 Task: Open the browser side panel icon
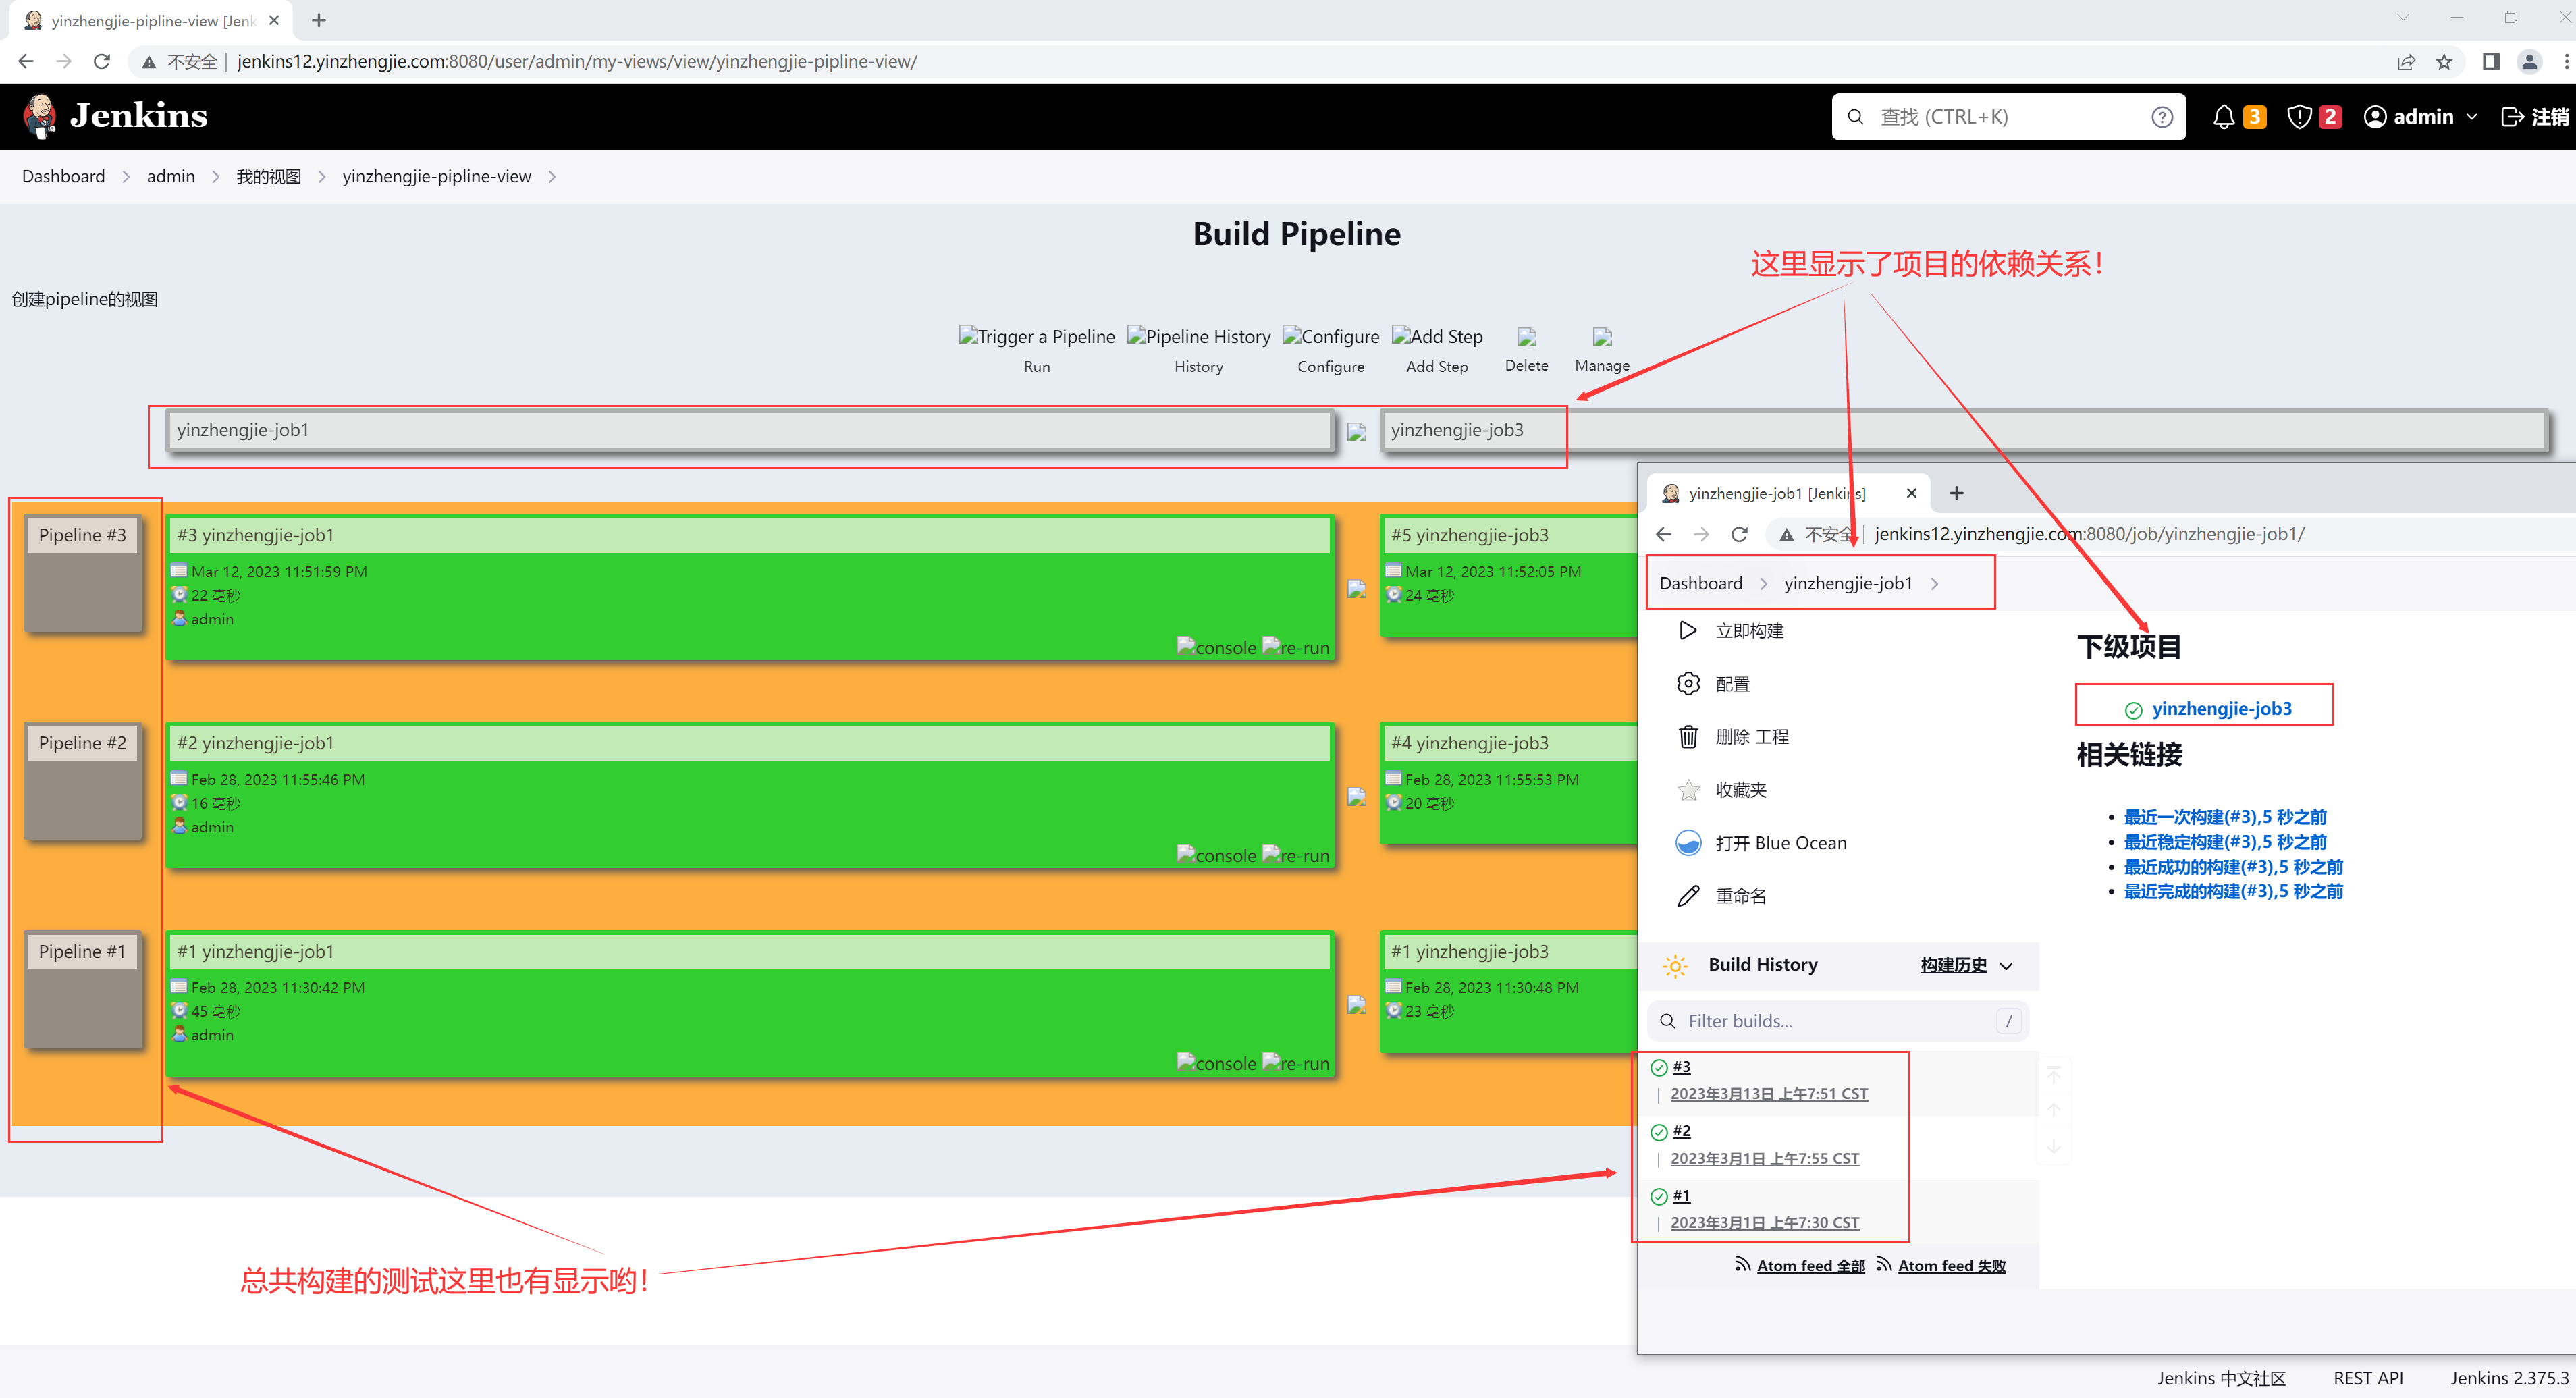[2491, 62]
